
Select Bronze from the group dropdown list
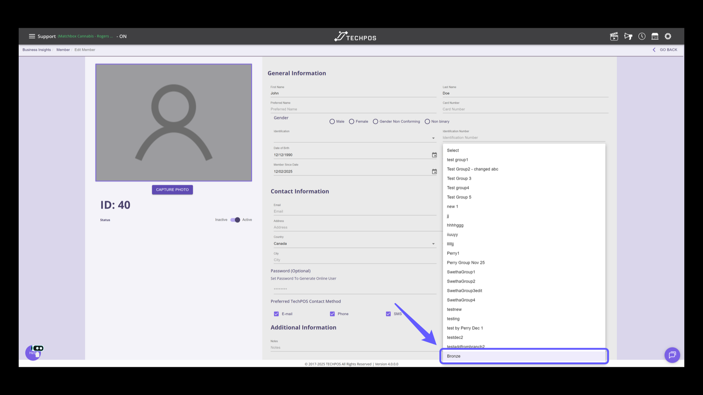[x=454, y=356]
